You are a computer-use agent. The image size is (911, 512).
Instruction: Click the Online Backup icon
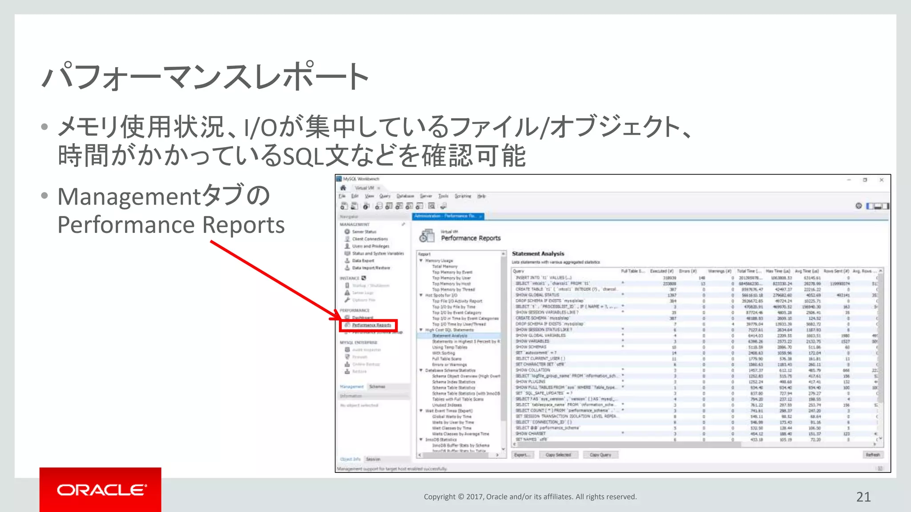(x=347, y=364)
